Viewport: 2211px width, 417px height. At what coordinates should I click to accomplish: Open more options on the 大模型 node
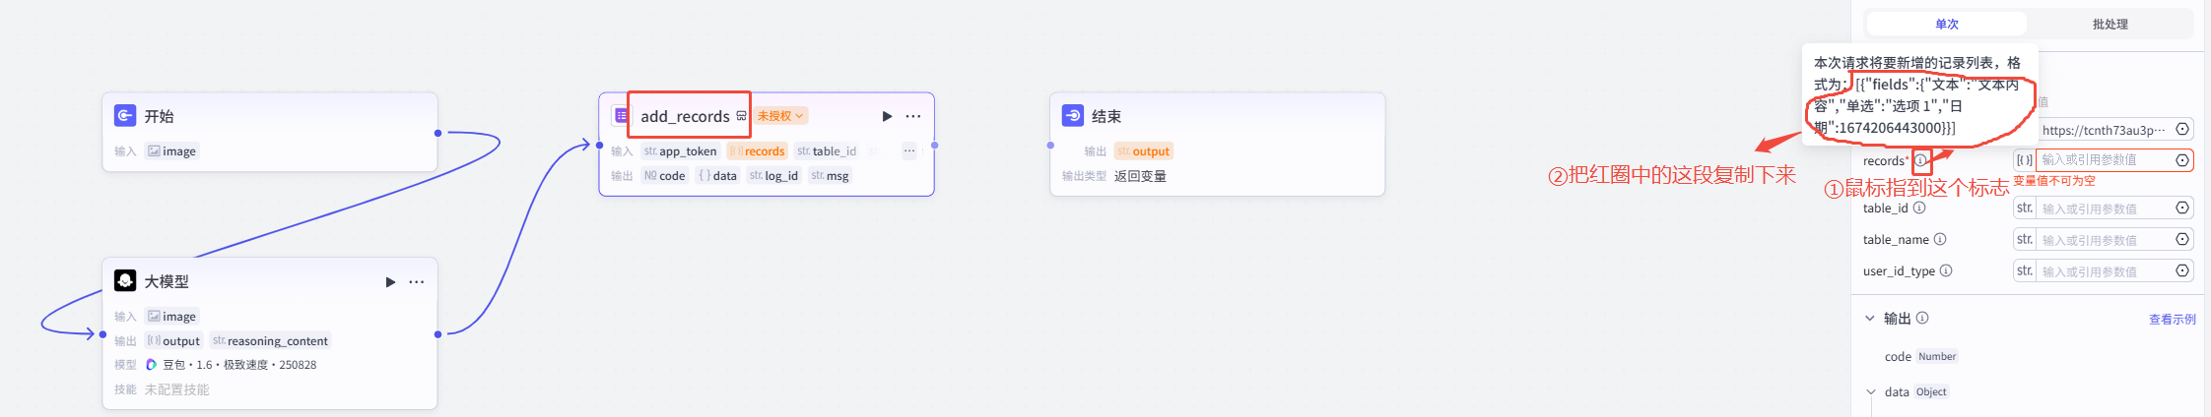417,282
